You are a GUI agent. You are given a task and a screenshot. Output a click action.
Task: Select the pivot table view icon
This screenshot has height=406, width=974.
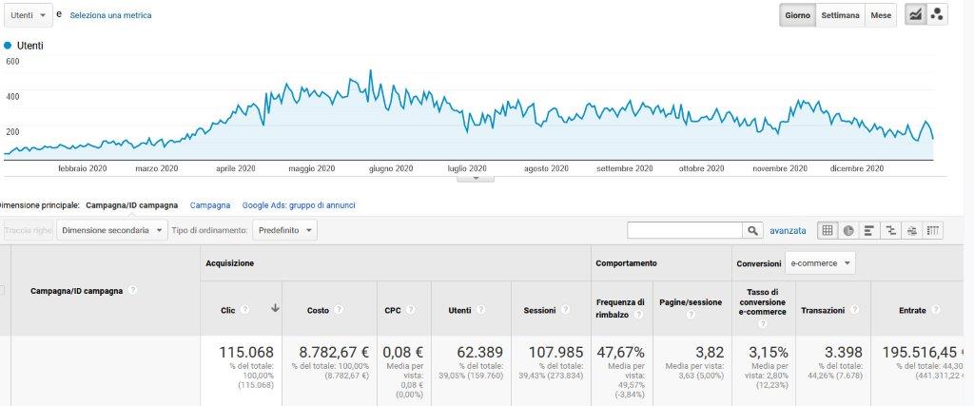(932, 230)
